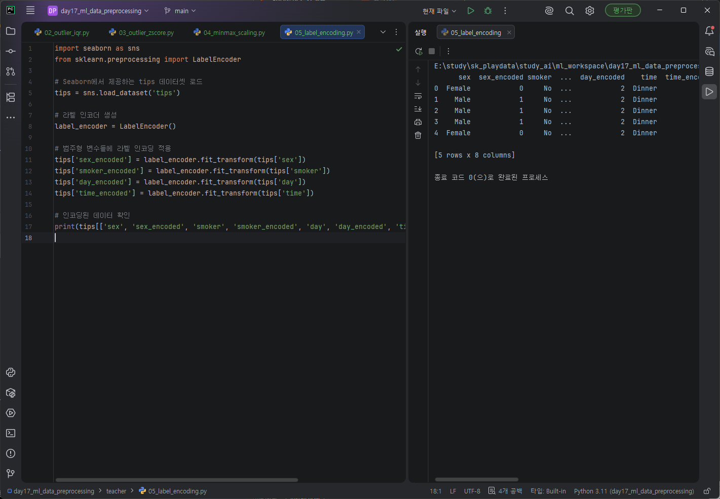
Task: Open the Git tool window
Action: (11, 474)
